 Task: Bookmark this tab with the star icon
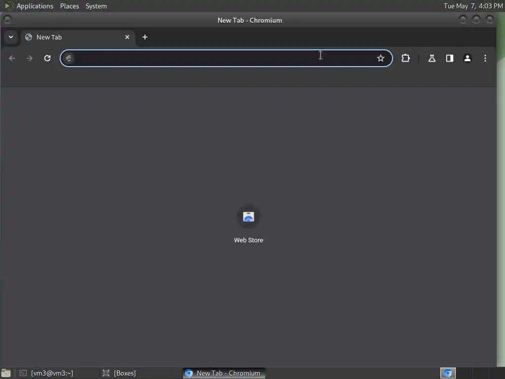point(381,58)
